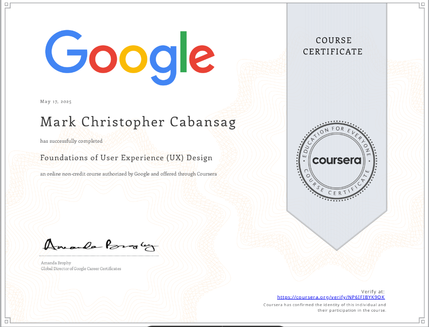The width and height of the screenshot is (429, 327).
Task: Click the 'online non-credit course authorized by Google' line
Action: [129, 174]
